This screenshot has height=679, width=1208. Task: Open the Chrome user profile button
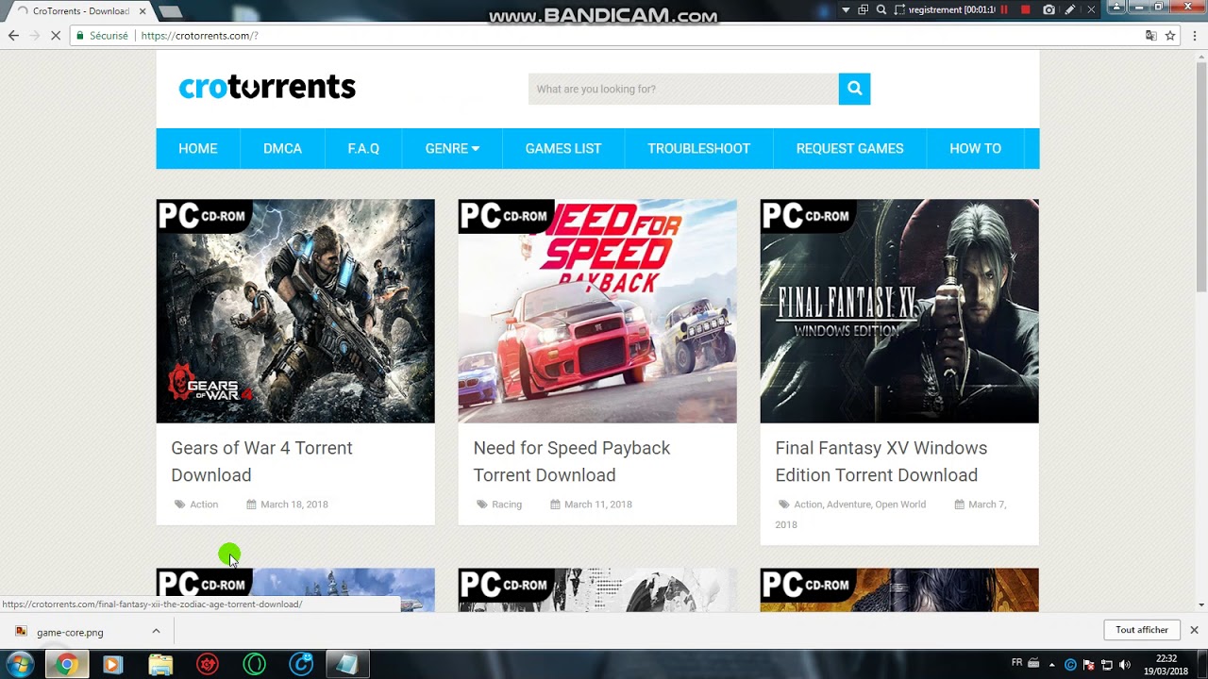[1116, 7]
